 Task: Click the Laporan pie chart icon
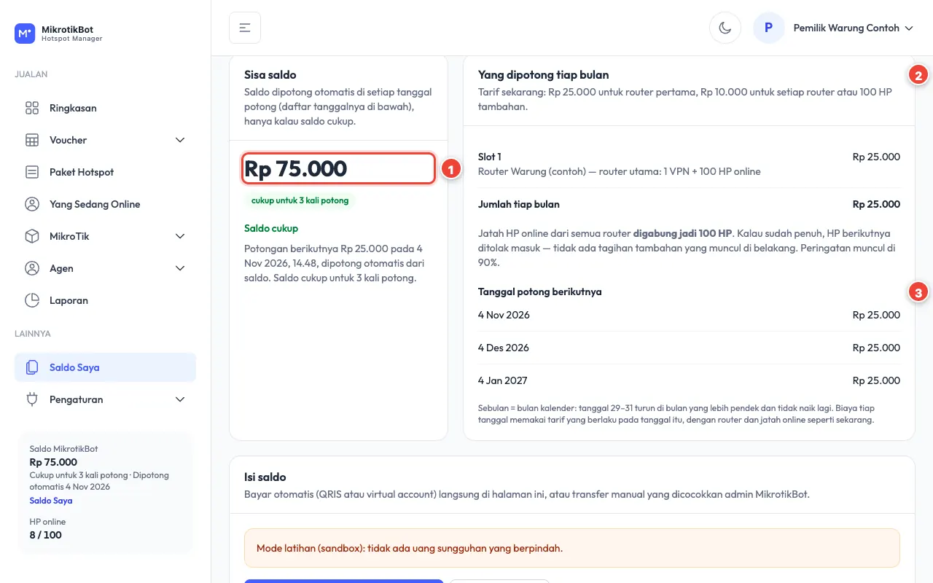[32, 300]
